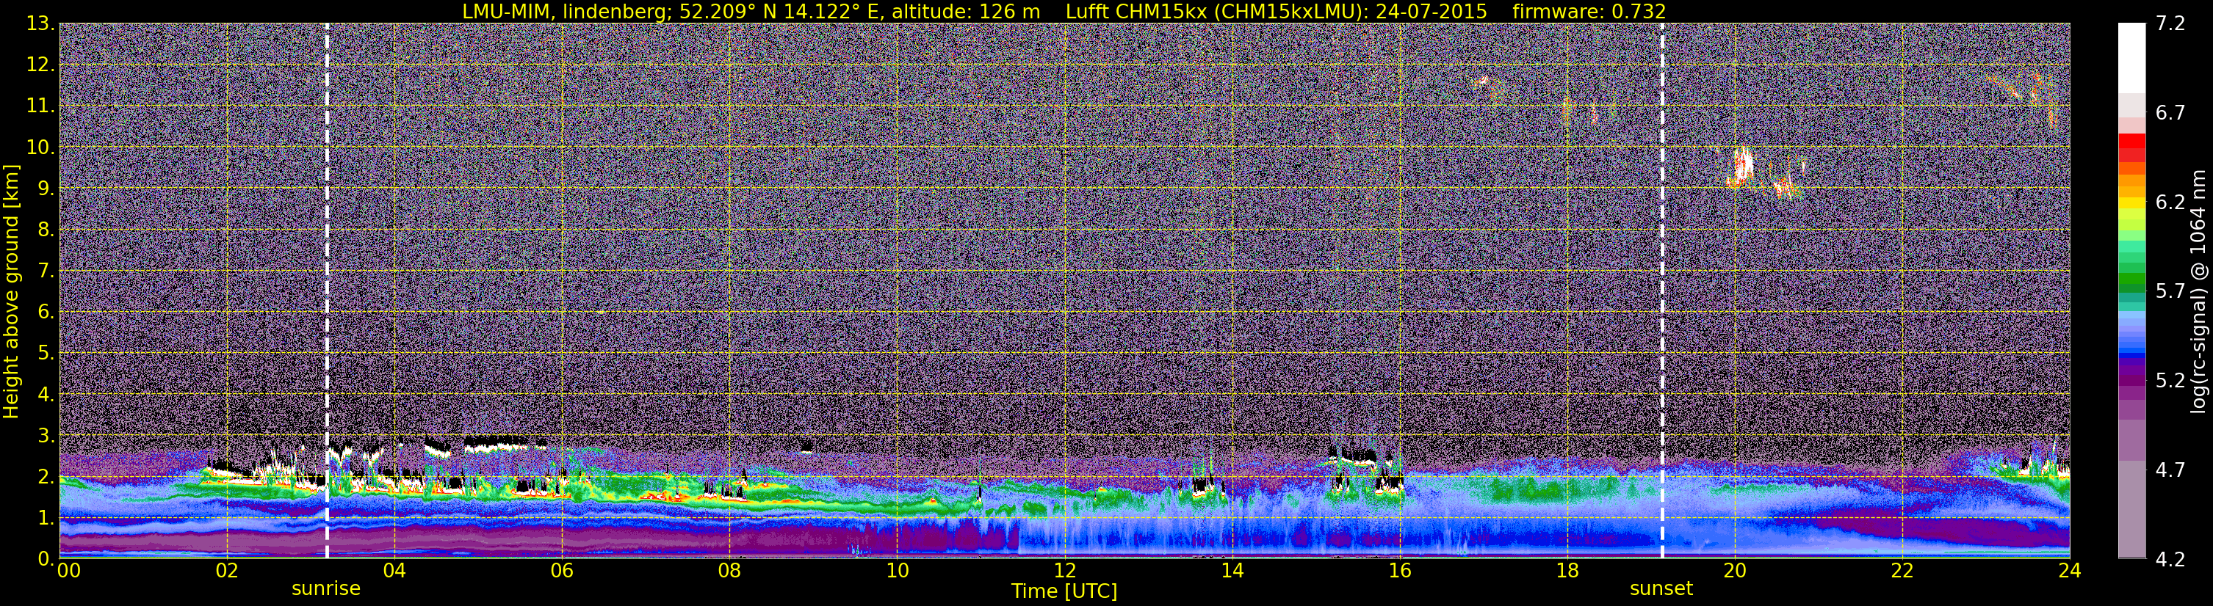2213x606 pixels.
Task: Click the colorbar label '6.2'
Action: [2171, 202]
